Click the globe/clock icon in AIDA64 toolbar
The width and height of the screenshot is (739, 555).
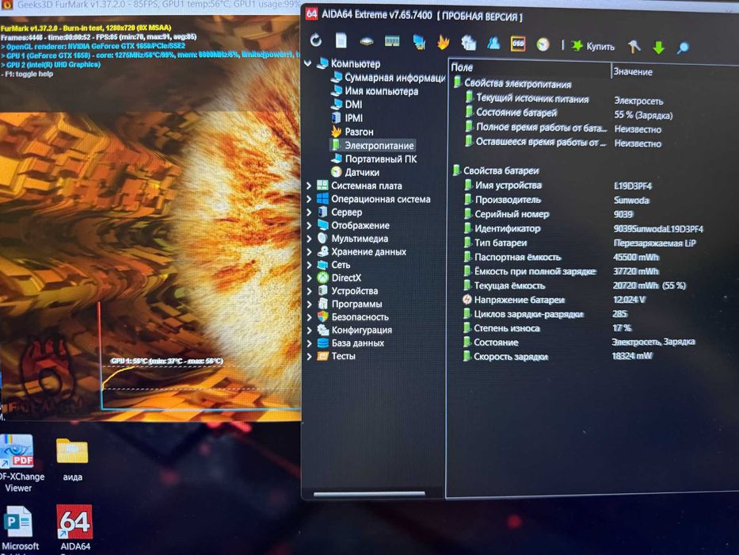click(x=543, y=45)
